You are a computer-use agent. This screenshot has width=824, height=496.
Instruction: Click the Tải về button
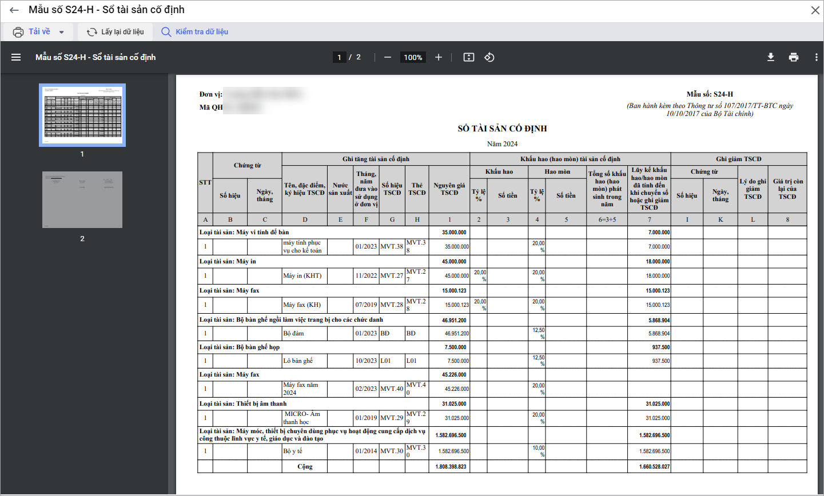33,32
